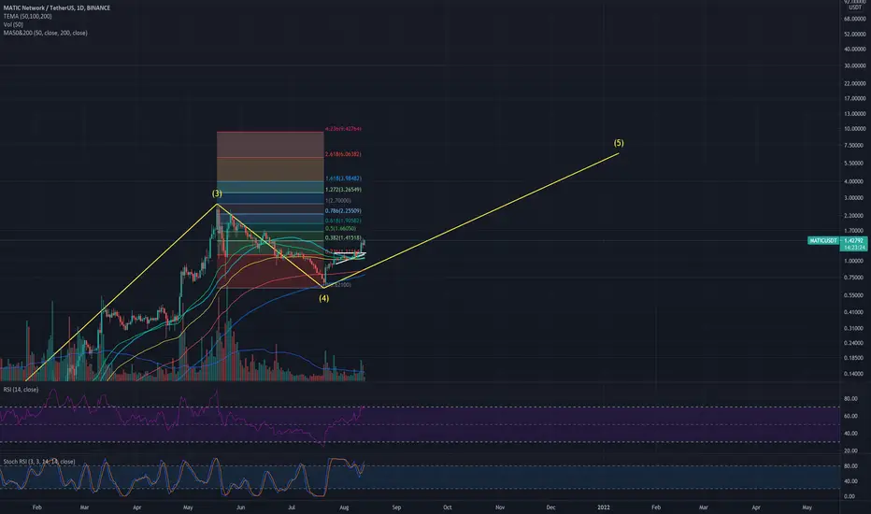Screen dimensions: 871x514
Task: Click the Dec label on time axis
Action: (551, 507)
